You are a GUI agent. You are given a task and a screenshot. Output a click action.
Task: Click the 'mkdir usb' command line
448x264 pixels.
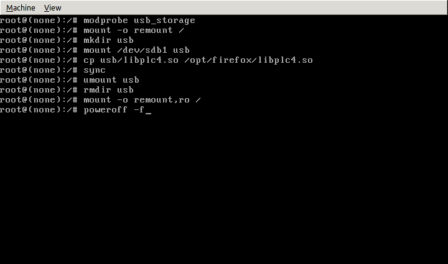108,40
